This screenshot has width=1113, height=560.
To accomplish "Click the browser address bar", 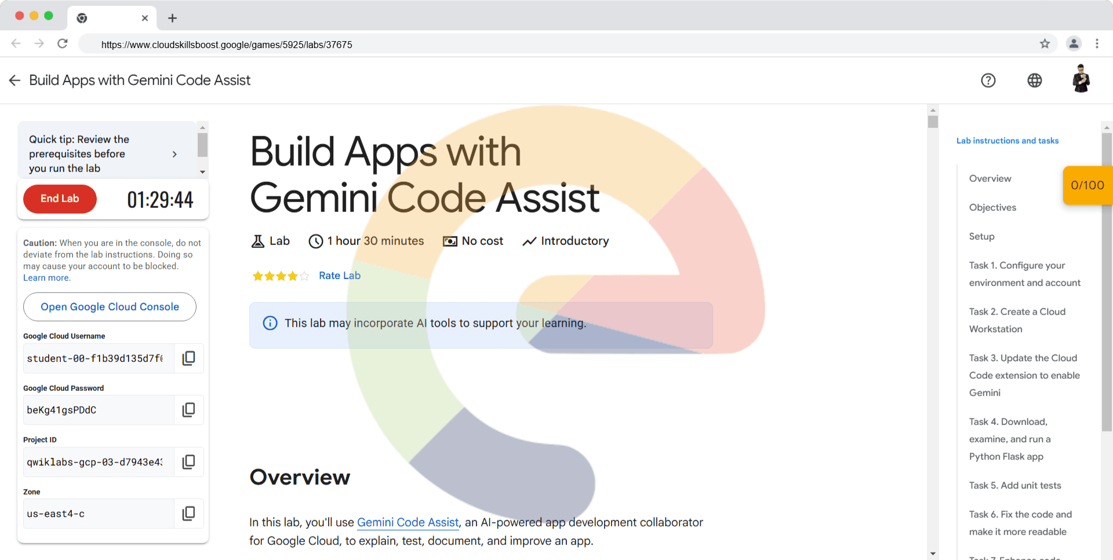I will 522,45.
